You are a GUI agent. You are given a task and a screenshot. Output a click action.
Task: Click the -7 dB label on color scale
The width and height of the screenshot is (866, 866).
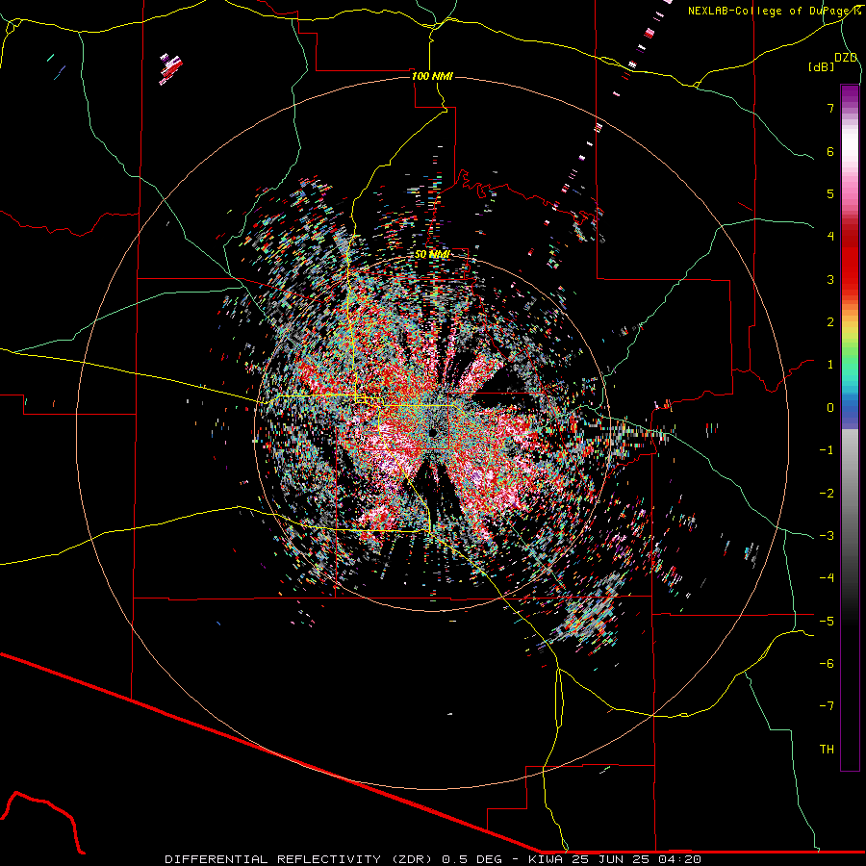pyautogui.click(x=827, y=706)
